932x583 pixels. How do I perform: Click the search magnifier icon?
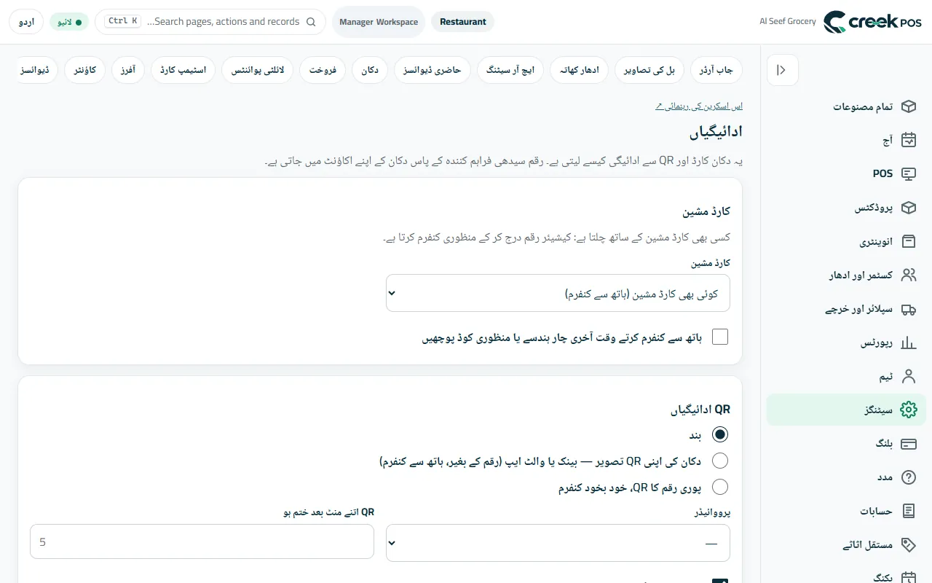tap(312, 22)
